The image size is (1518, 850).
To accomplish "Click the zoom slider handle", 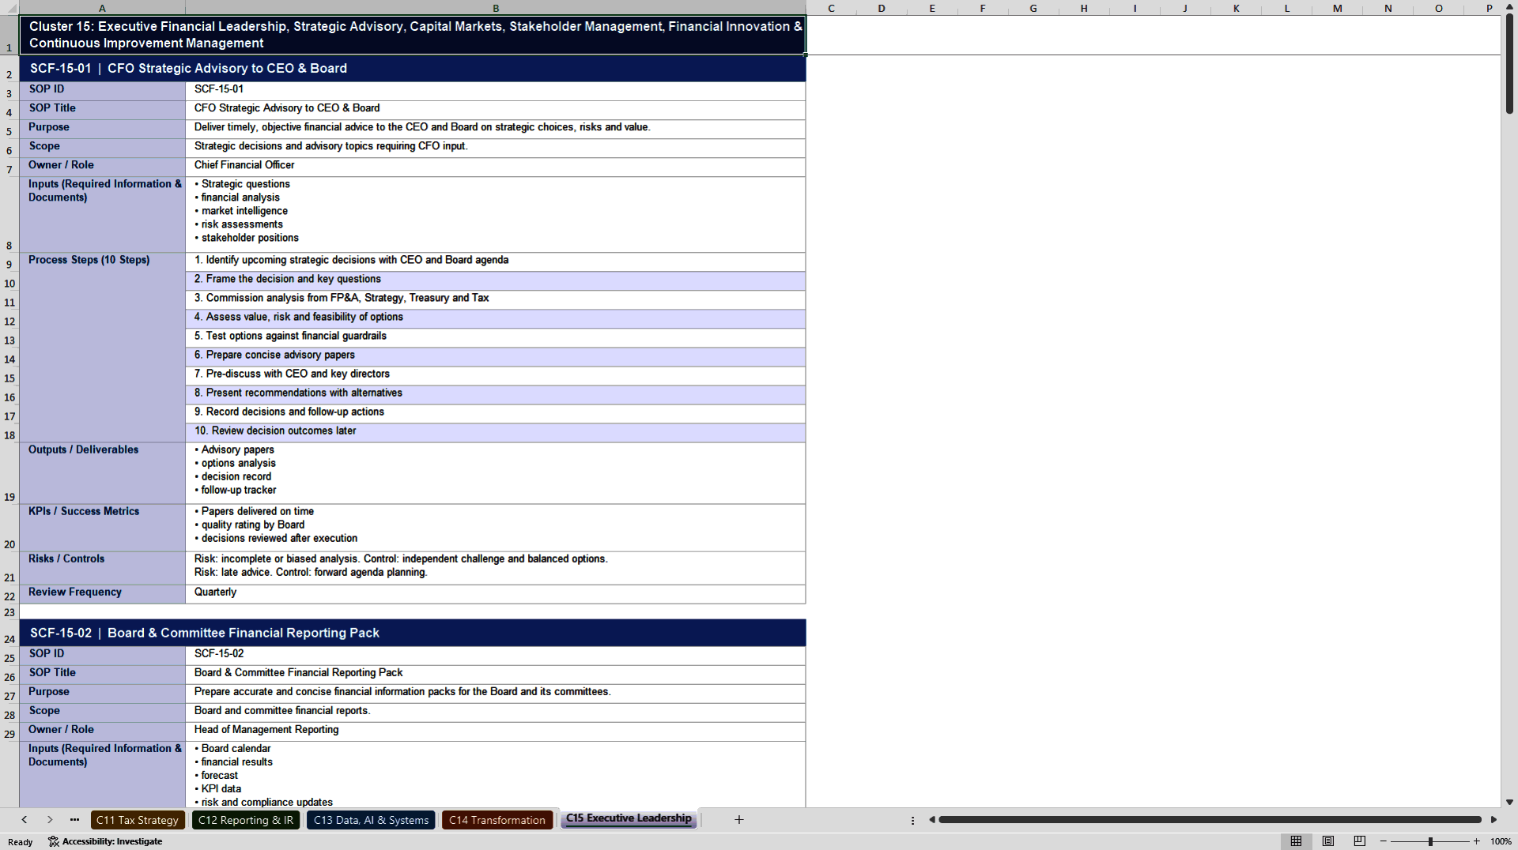I will point(1430,841).
